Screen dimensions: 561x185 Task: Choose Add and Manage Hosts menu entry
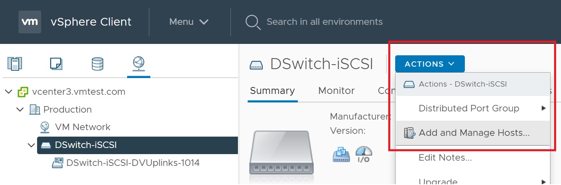474,133
